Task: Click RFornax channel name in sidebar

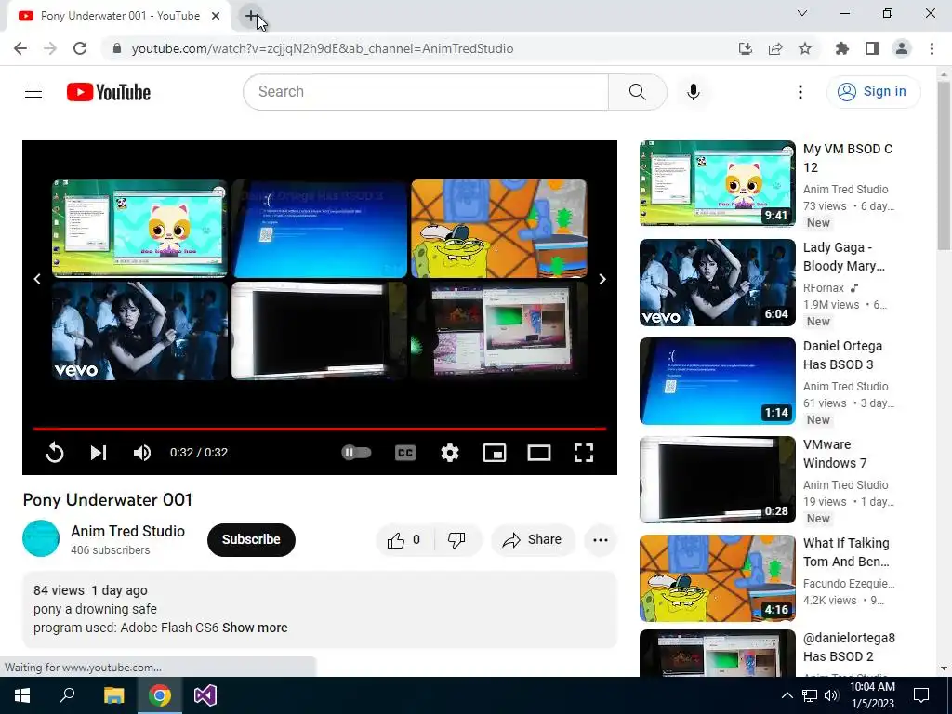Action: point(824,288)
